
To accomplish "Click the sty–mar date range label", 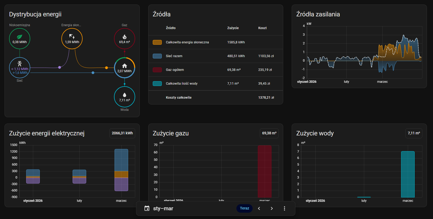I will [163, 208].
